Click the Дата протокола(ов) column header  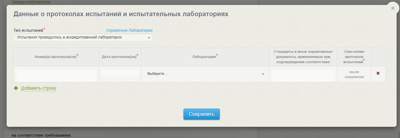[x=120, y=56]
